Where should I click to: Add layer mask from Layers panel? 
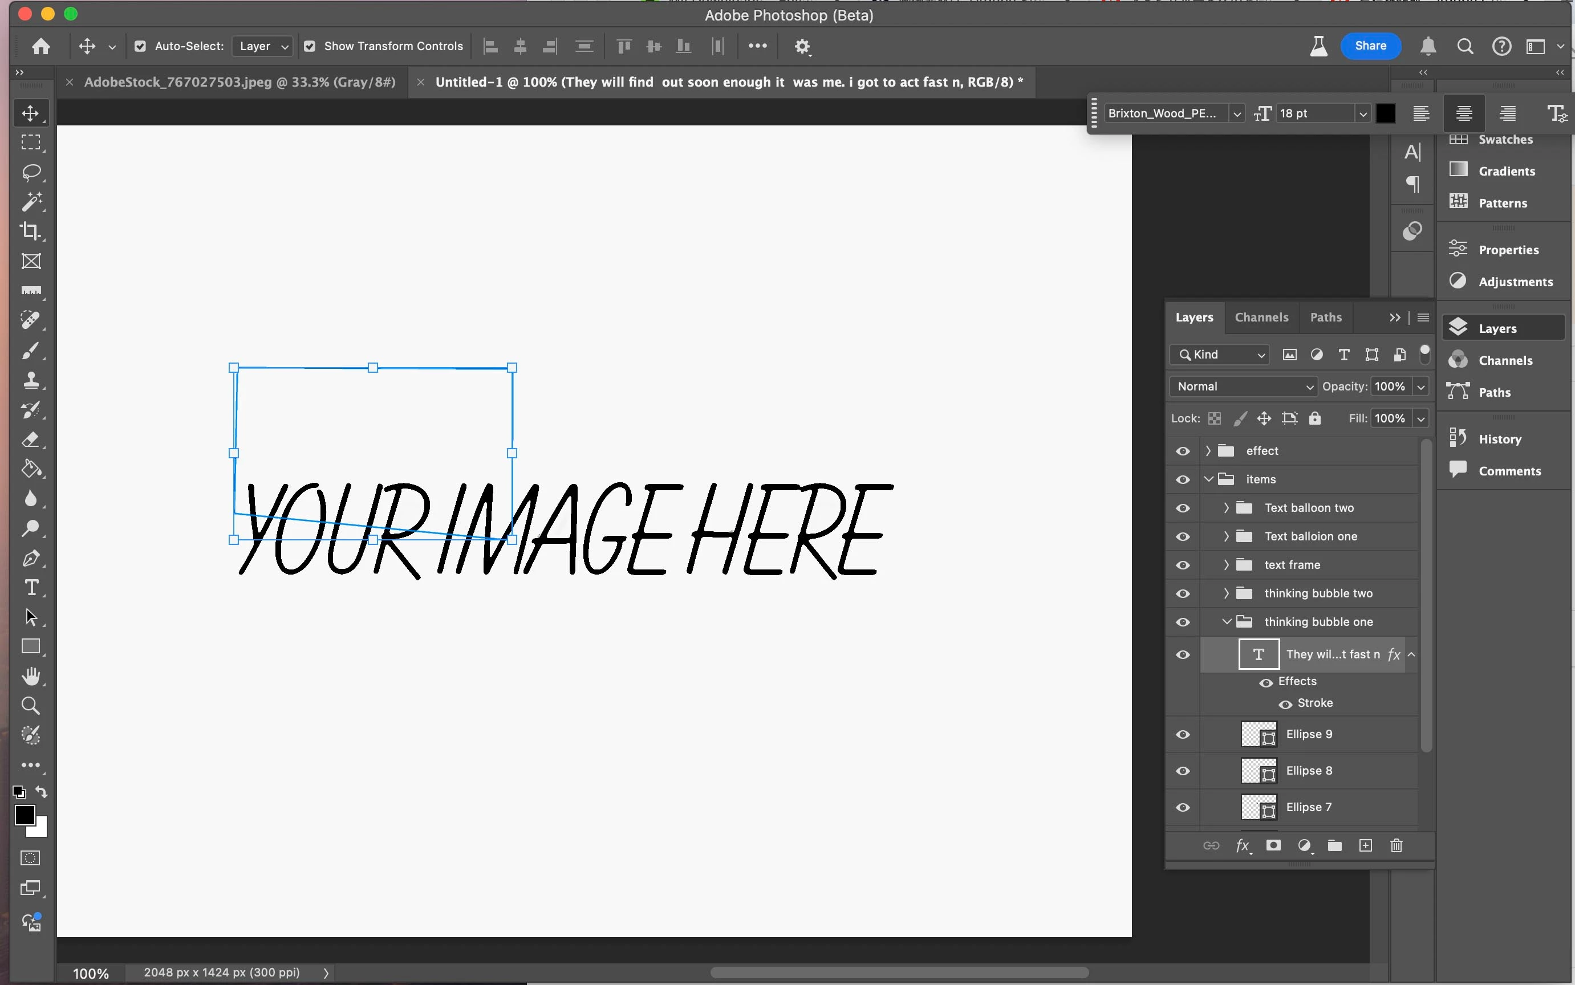click(x=1273, y=845)
